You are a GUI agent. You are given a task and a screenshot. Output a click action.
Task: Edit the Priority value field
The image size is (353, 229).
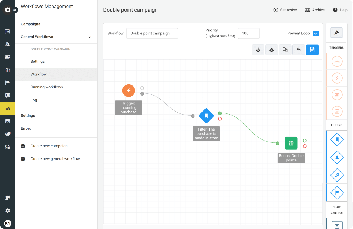[x=248, y=33]
